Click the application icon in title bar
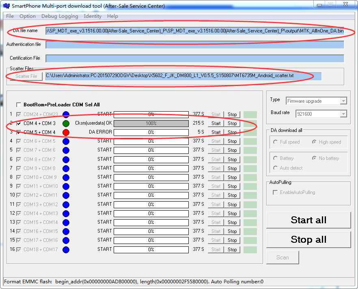Viewport: 358px width, 289px height. [6, 6]
